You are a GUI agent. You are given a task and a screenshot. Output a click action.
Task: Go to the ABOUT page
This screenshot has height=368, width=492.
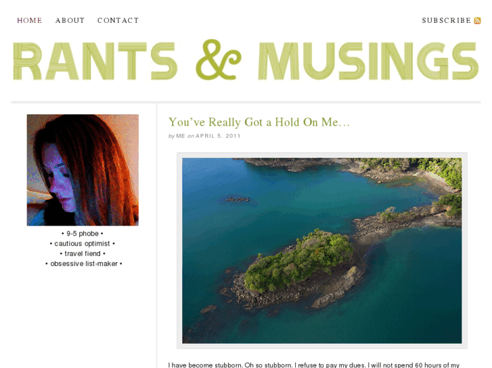70,20
